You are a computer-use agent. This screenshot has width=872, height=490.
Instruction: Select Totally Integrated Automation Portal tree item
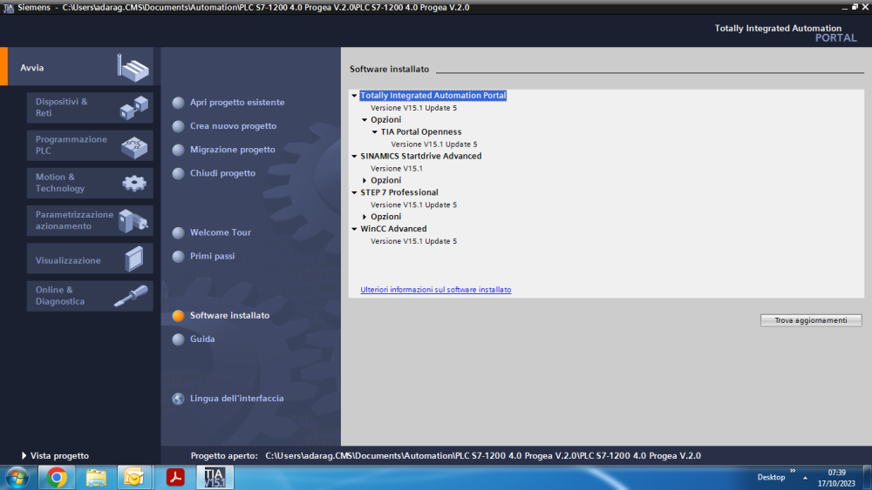(433, 96)
